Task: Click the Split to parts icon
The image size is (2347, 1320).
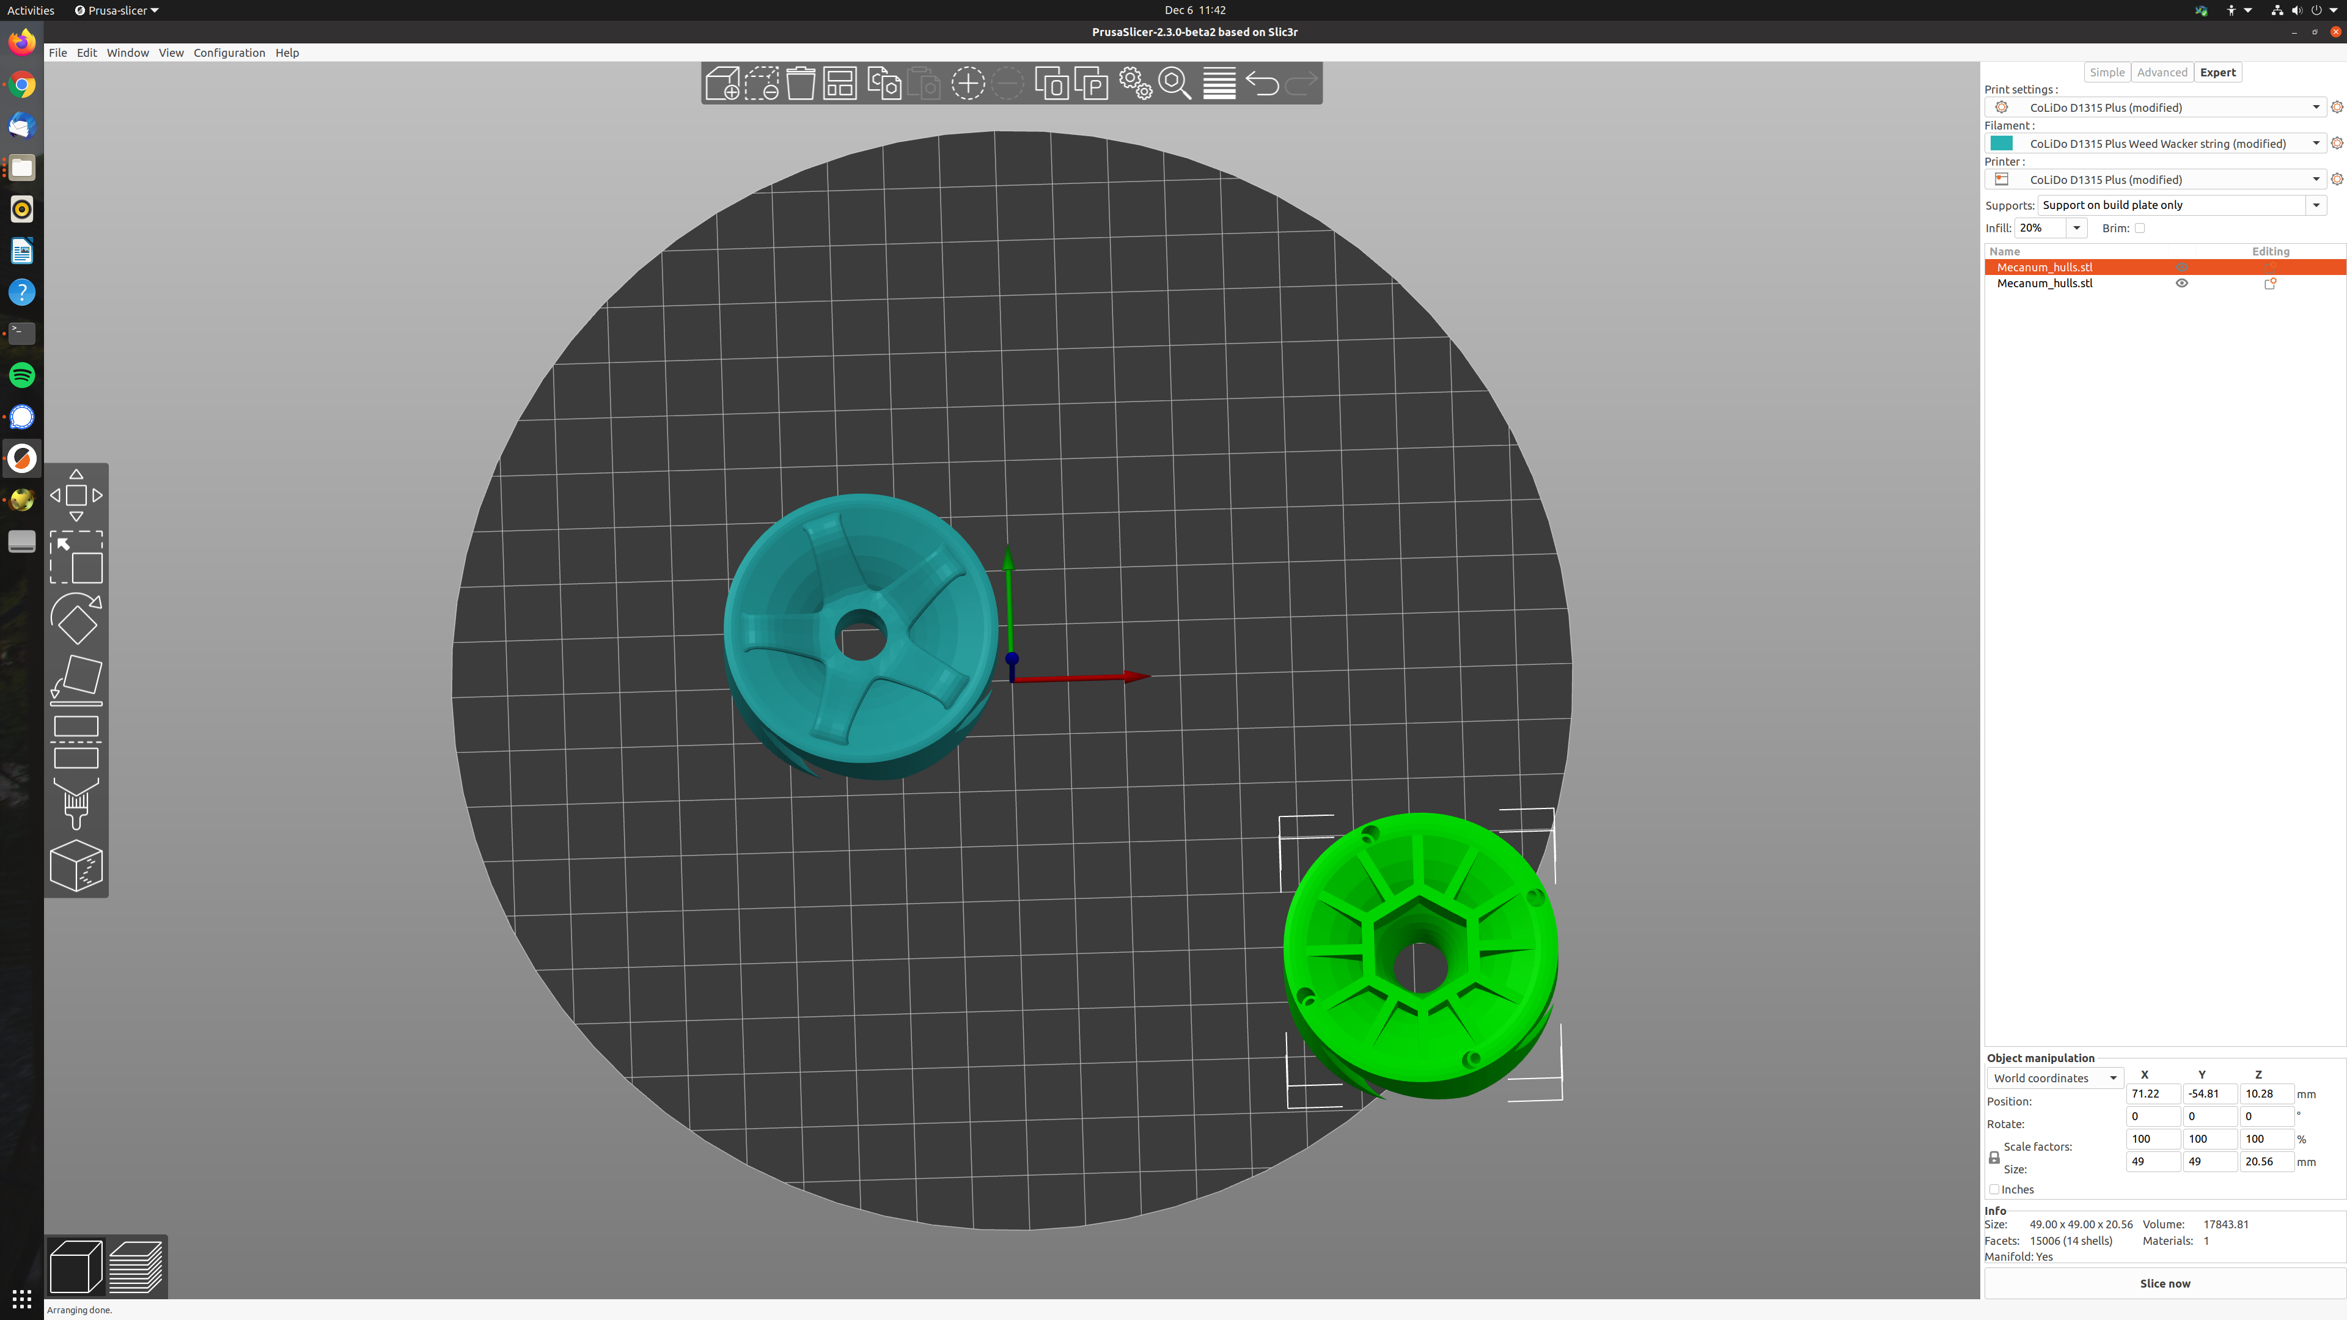Action: [x=1090, y=84]
